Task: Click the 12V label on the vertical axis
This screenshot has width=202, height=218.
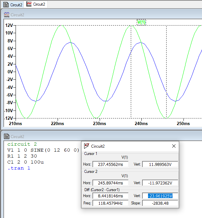Action: (x=9, y=26)
